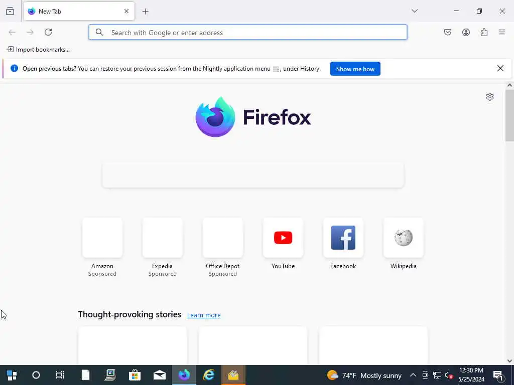Open network status tray icon
This screenshot has height=385, width=514.
point(437,375)
